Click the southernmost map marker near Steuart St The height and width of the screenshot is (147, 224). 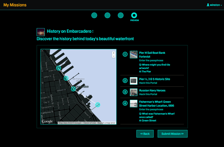98,105
